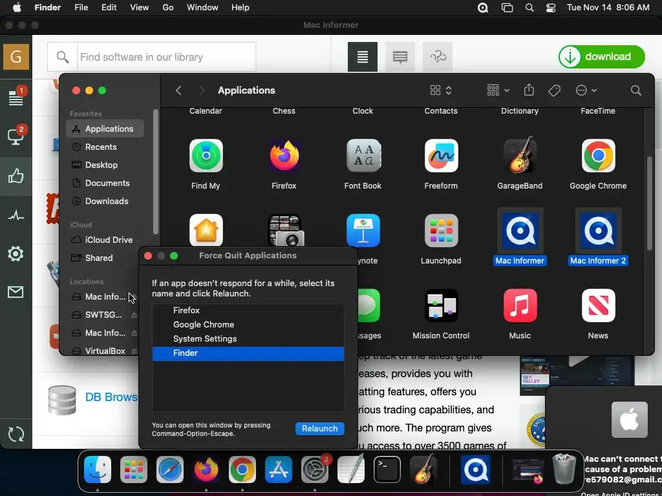Screen dimensions: 662x496
Task: Open Trash in the Dock
Action: coord(564,469)
